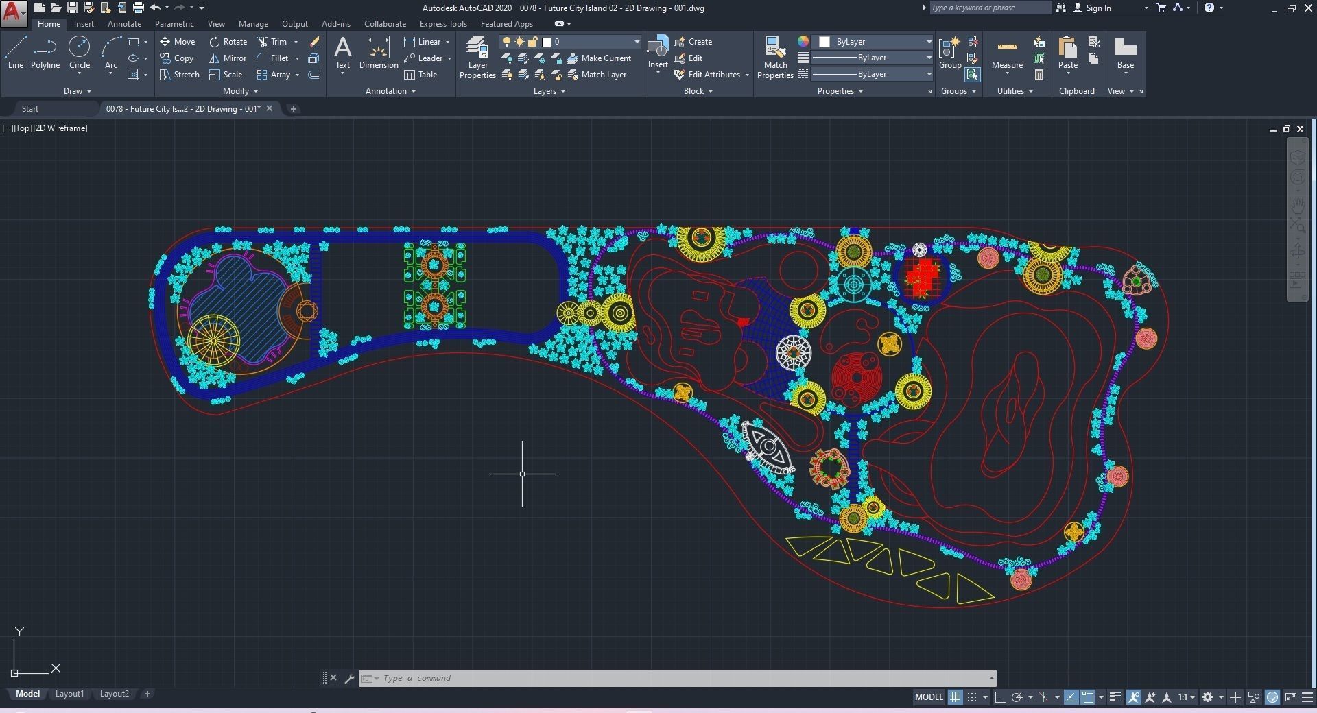1317x713 pixels.
Task: Activate the Move command
Action: coord(178,42)
